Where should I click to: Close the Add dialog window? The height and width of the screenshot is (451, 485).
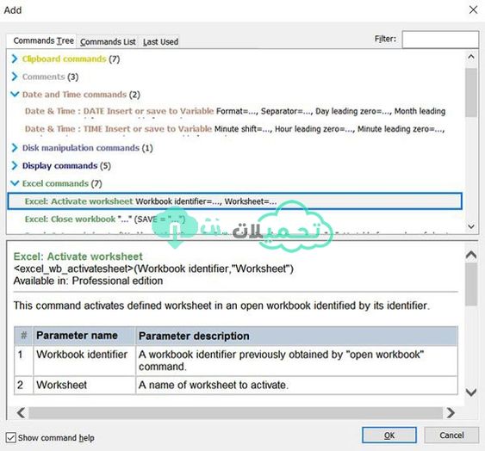pos(473,9)
